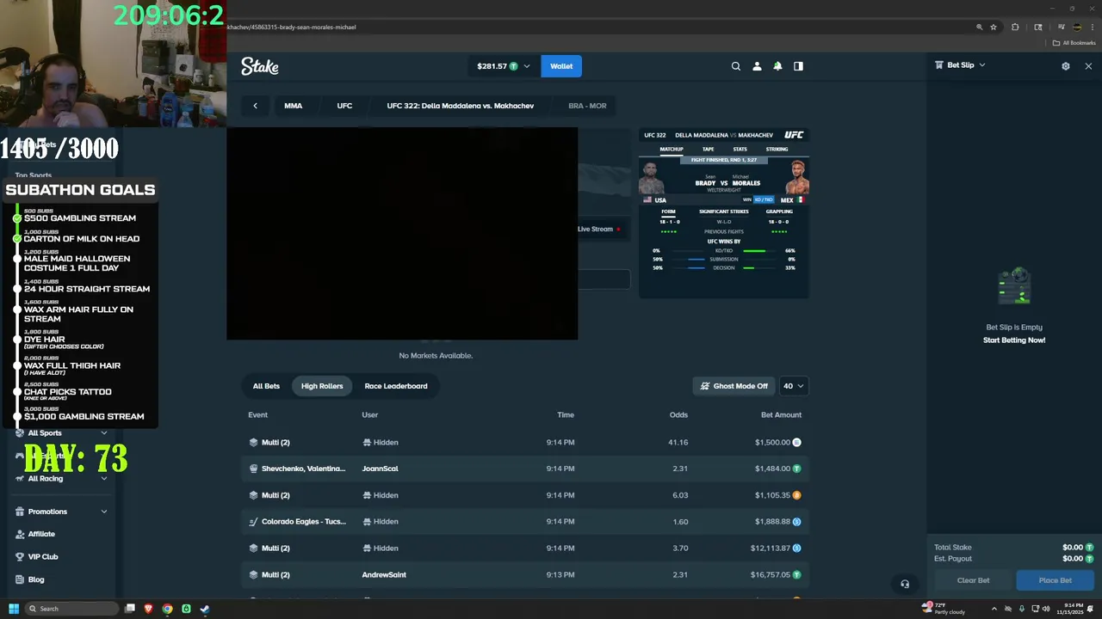Go to the UFC breadcrumb link
Image resolution: width=1102 pixels, height=619 pixels.
click(344, 106)
